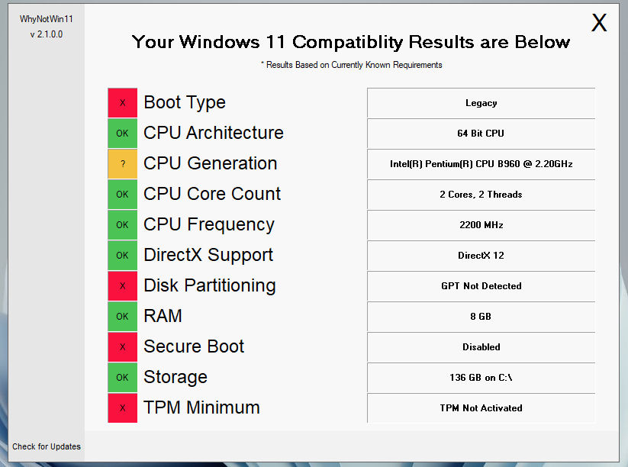
Task: Click the green OK icon for CPU Frequency
Action: 122,225
